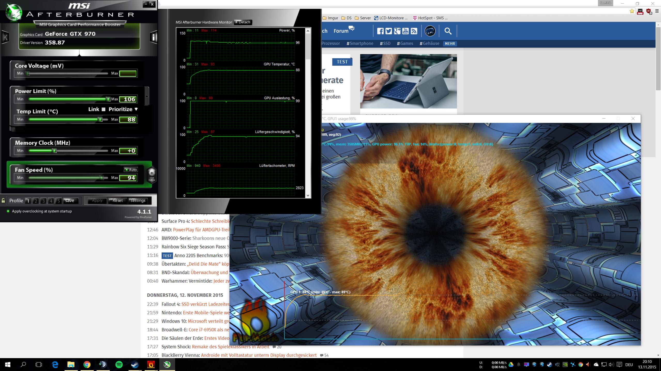661x371 pixels.
Task: Select profile slot 4
Action: (x=51, y=201)
